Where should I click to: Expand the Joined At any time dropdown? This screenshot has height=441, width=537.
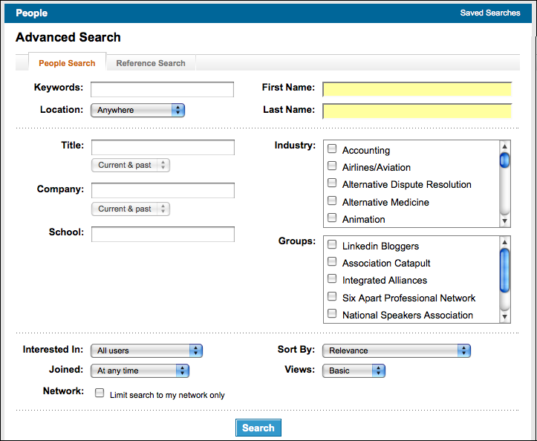click(x=140, y=370)
